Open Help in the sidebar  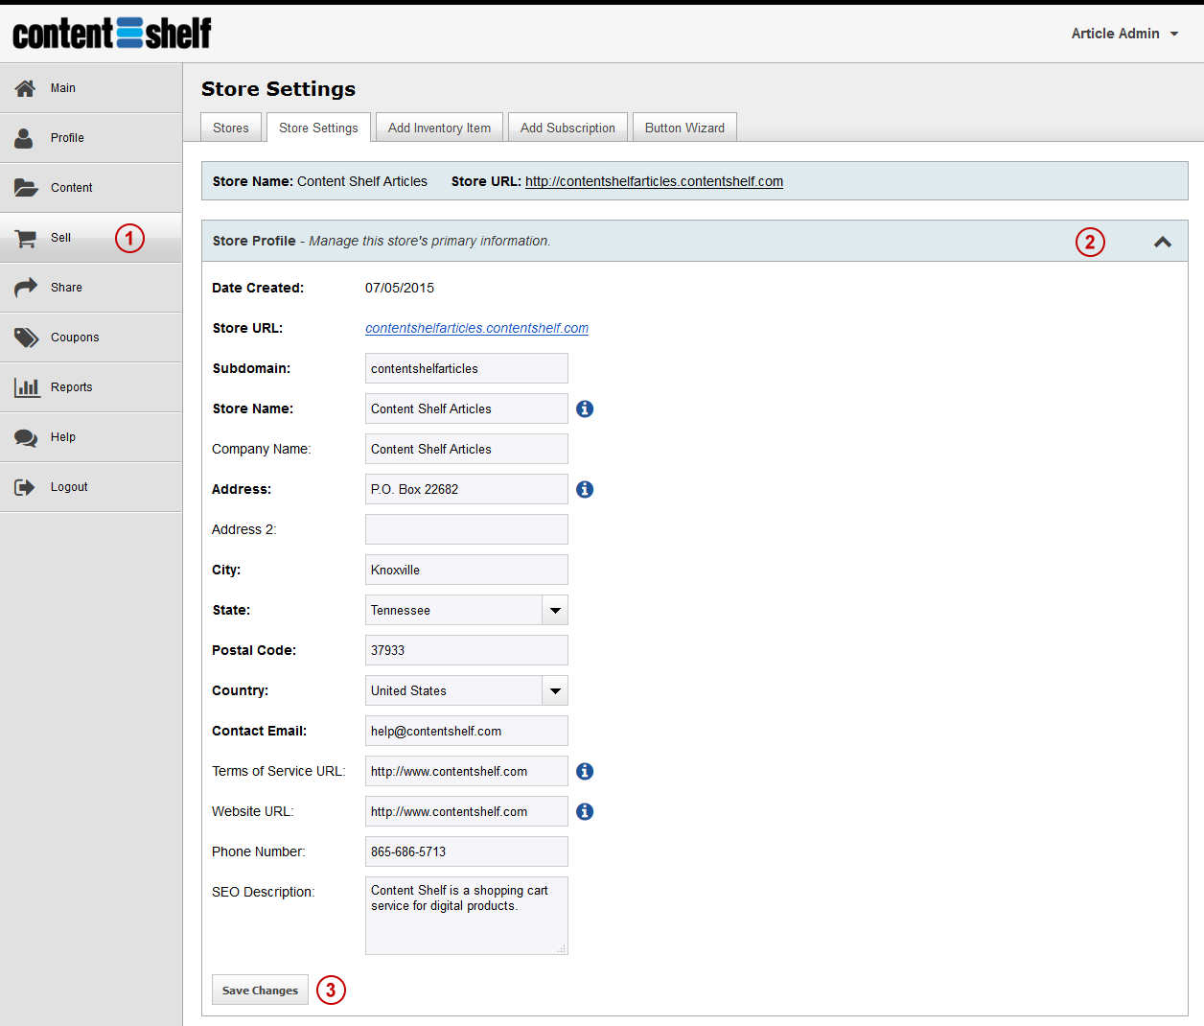[x=91, y=437]
